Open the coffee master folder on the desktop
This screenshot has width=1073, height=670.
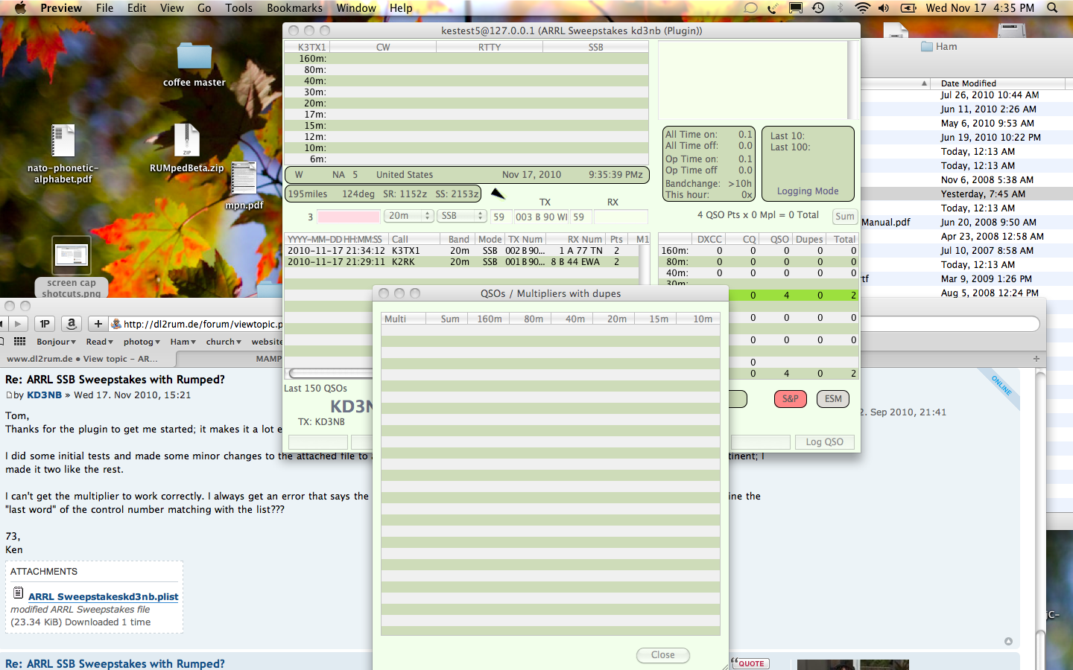pos(194,57)
